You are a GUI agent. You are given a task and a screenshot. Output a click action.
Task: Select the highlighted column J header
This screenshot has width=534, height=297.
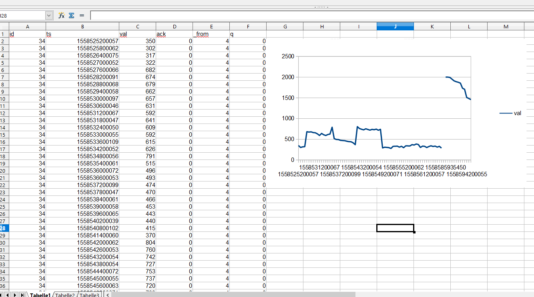[395, 26]
